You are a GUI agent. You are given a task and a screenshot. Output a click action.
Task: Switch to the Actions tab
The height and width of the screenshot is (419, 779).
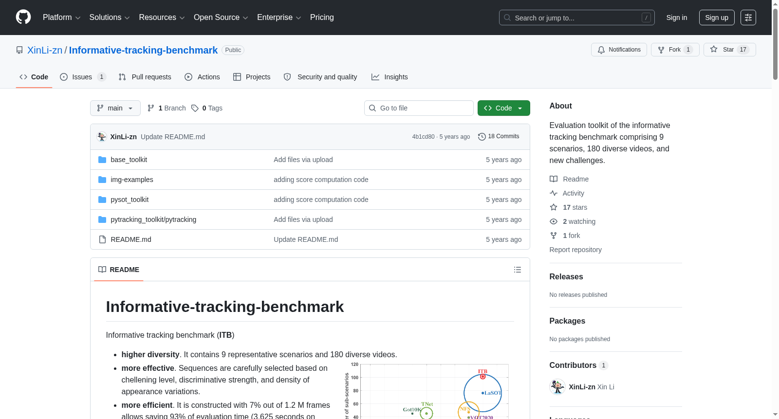203,77
